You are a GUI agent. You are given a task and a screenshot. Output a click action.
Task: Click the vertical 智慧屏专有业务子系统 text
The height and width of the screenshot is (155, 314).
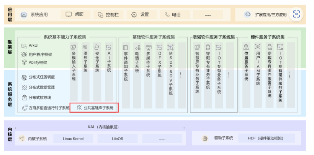coord(197,72)
